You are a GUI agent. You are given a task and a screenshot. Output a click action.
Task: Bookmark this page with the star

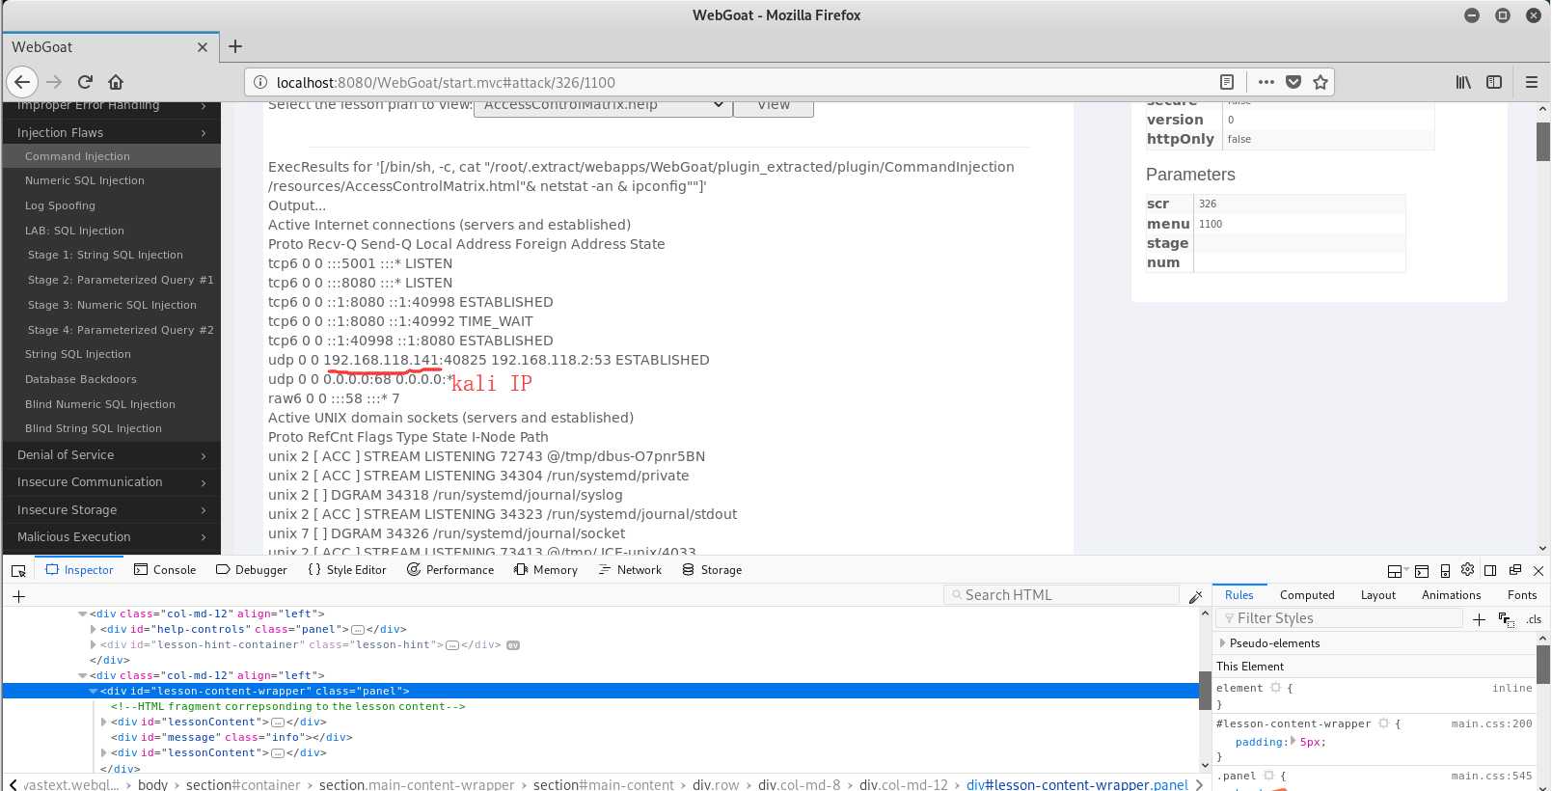(1321, 82)
